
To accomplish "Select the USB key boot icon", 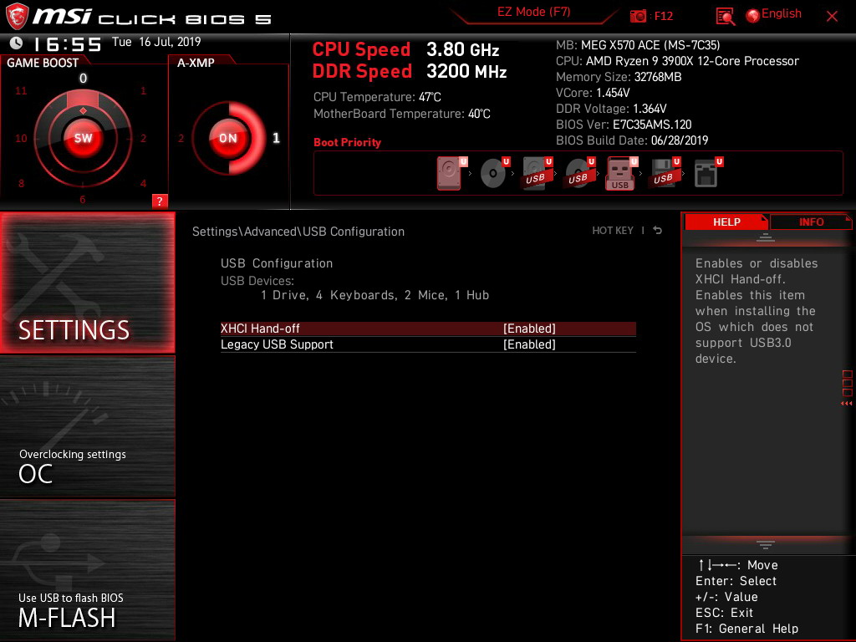I will (621, 173).
